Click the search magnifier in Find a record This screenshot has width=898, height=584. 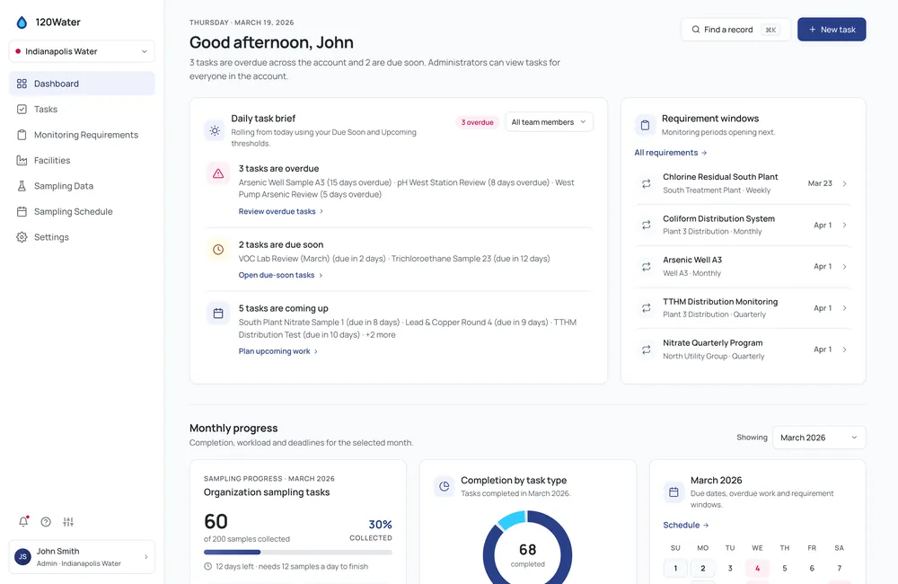point(695,30)
